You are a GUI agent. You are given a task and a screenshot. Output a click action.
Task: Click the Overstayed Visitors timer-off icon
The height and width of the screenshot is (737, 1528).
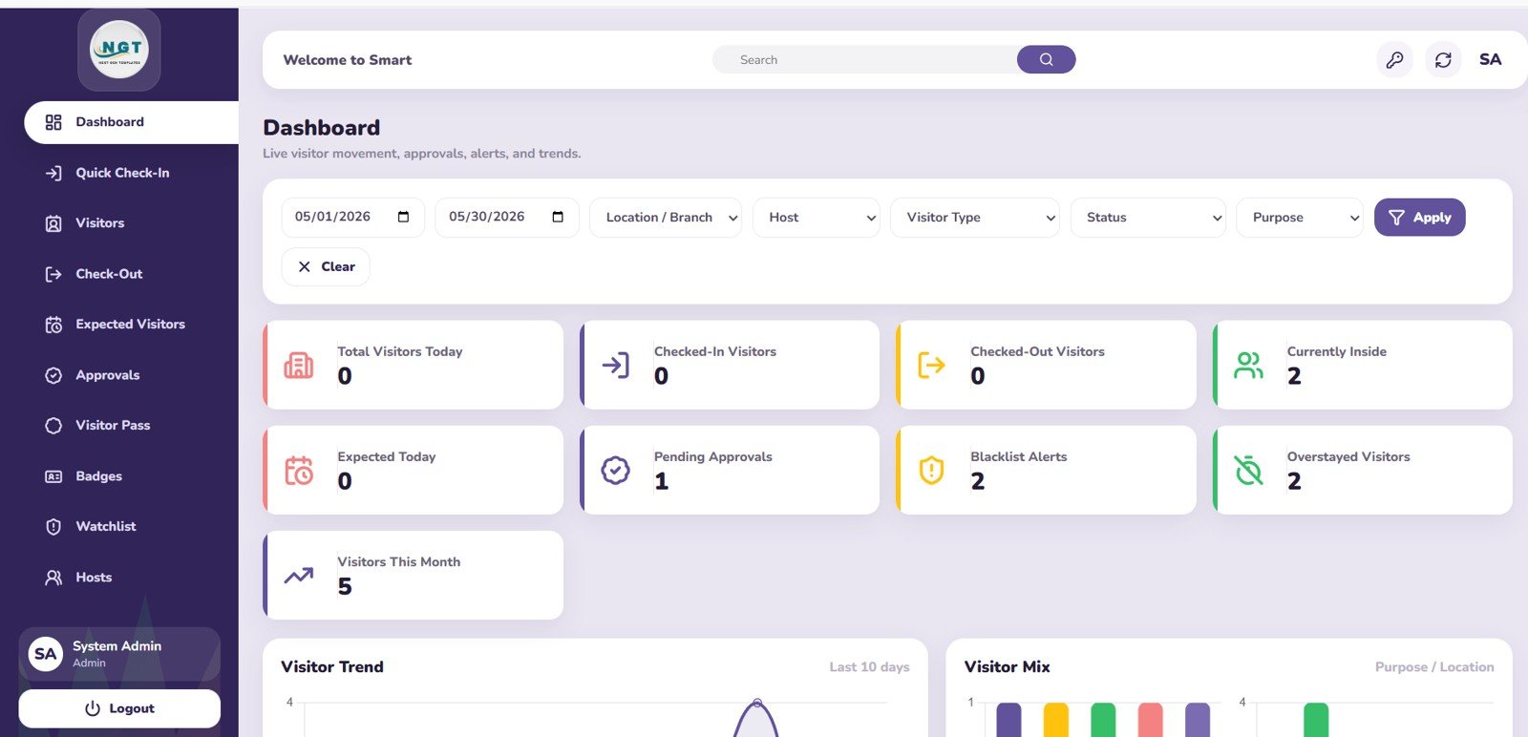click(x=1248, y=470)
